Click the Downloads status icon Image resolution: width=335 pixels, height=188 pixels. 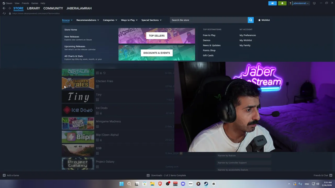pyautogui.click(x=148, y=175)
